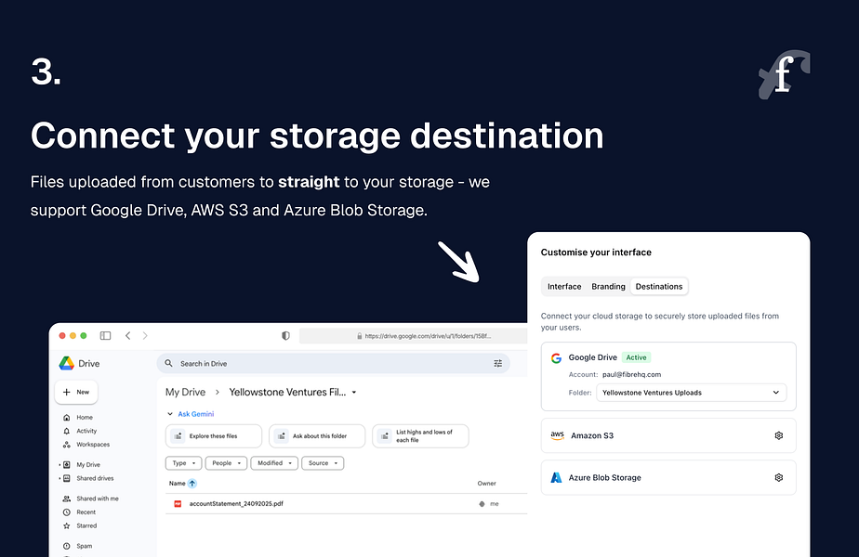This screenshot has width=859, height=557.
Task: Go forward with browser forward arrow
Action: [145, 335]
